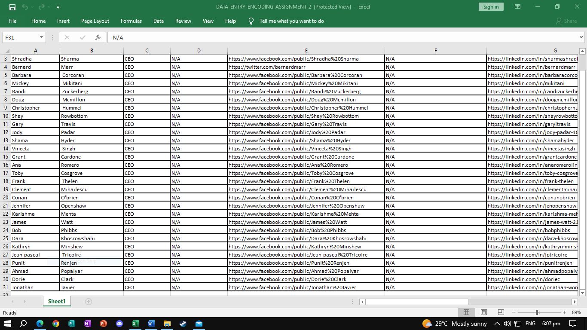This screenshot has height=330, width=587.
Task: Click the ENG language indicator
Action: [530, 324]
